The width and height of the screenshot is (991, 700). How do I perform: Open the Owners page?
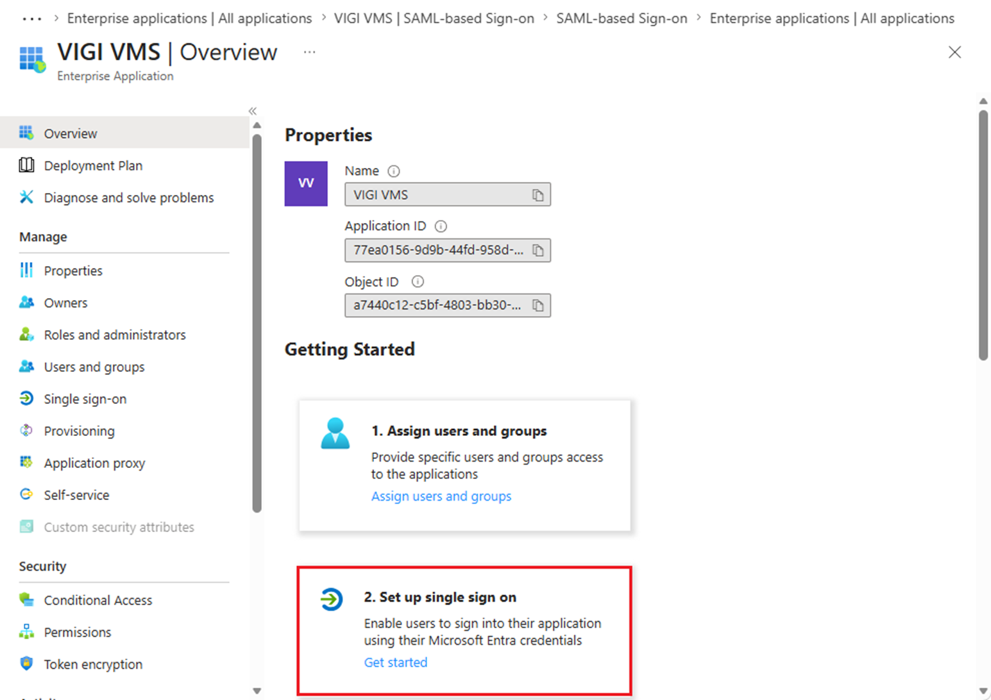(x=65, y=303)
